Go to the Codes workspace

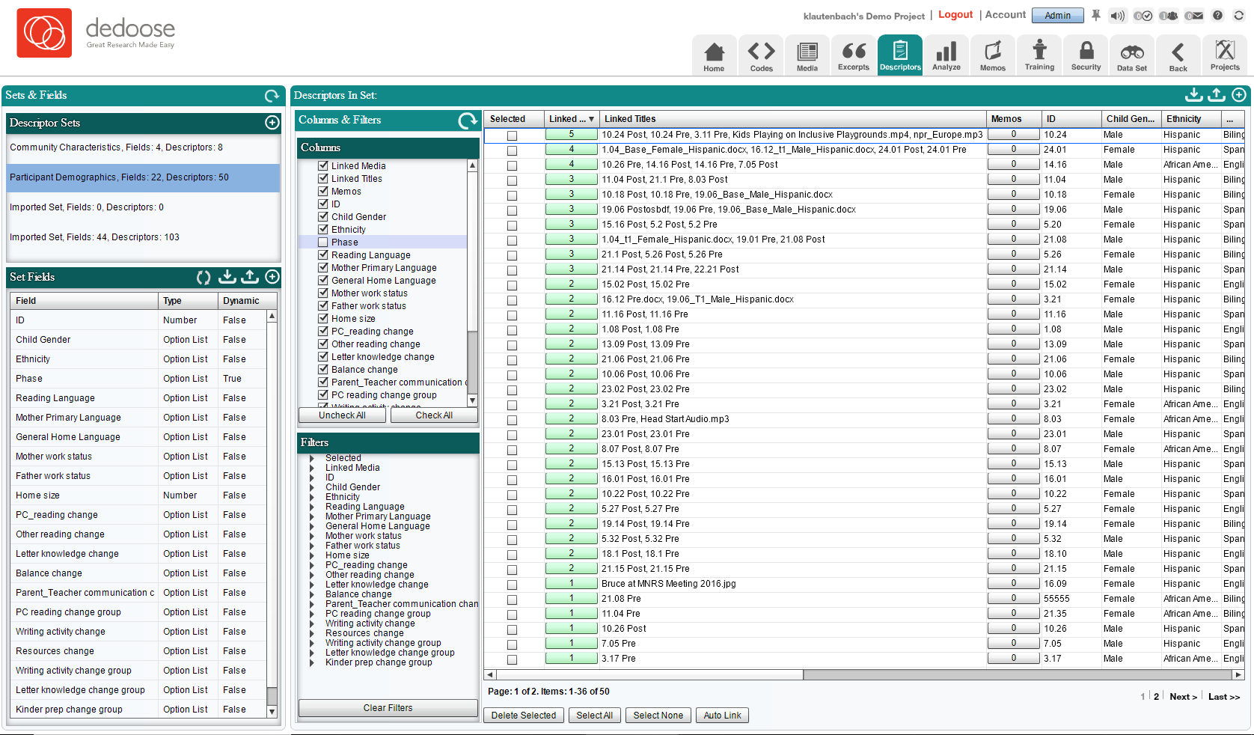pyautogui.click(x=761, y=55)
